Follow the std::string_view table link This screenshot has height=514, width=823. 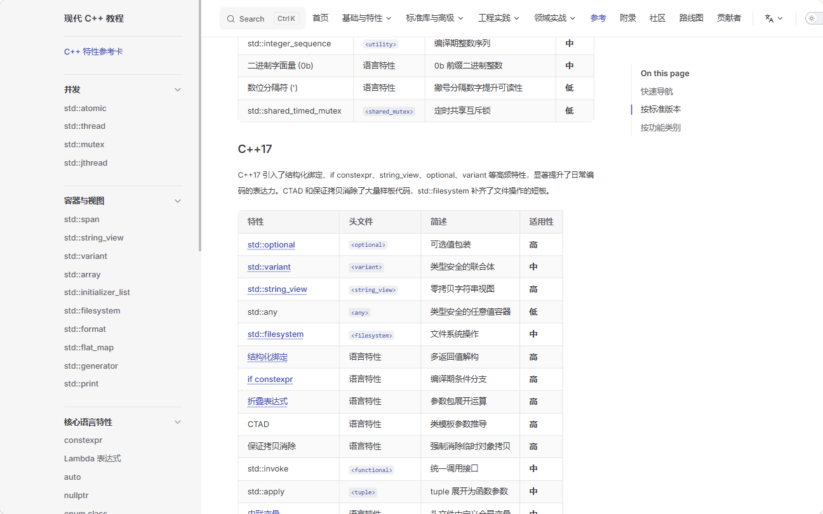click(278, 289)
